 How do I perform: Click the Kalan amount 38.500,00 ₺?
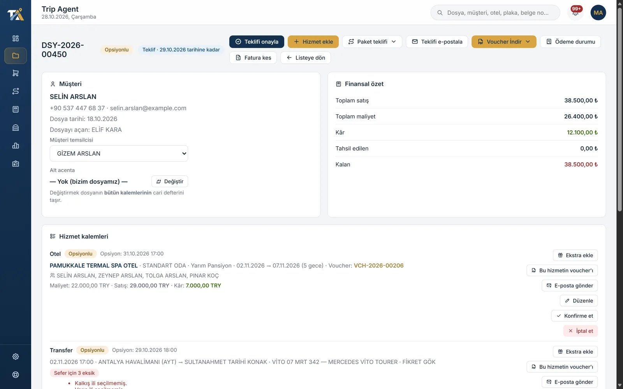(581, 164)
